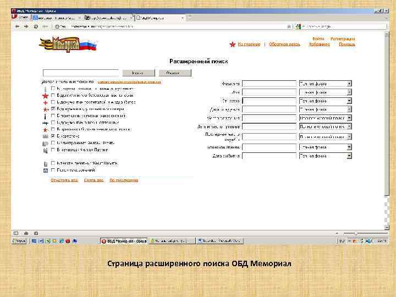Screen dimensions: 396x297
Task: Open the Microsoft Word taskbar item
Action: [x=220, y=241]
